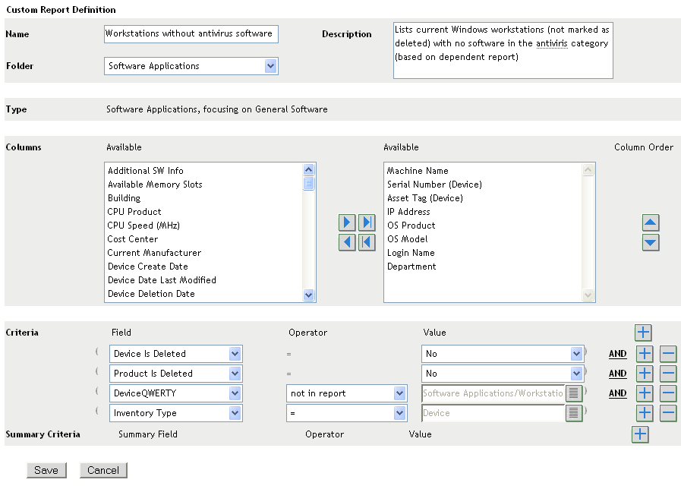The height and width of the screenshot is (489, 681).
Task: Expand the Device Is Deleted field dropdown
Action: click(x=235, y=354)
